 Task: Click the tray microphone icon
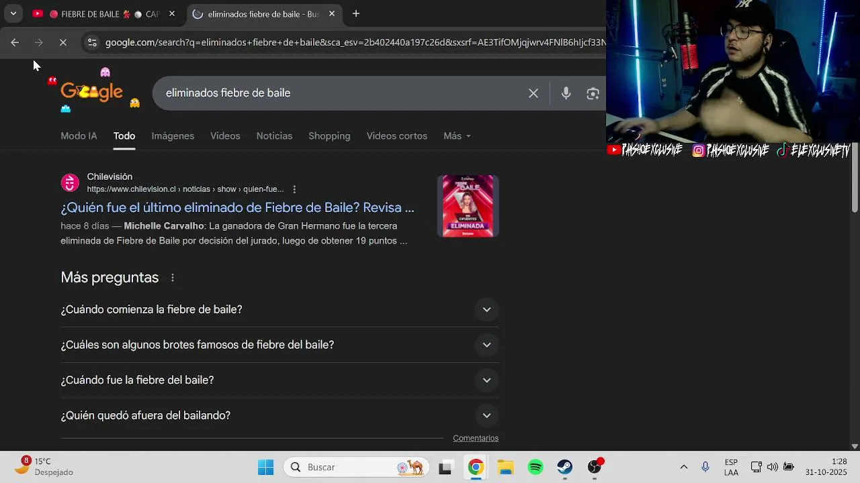coord(705,467)
